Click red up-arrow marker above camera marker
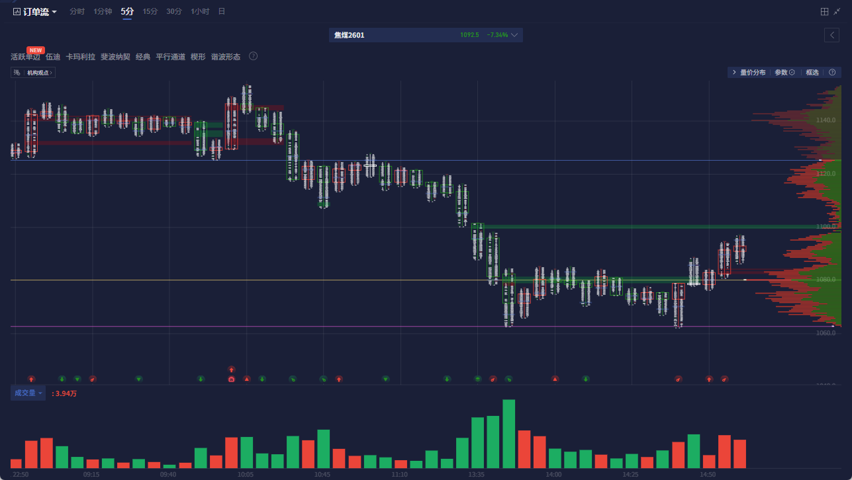This screenshot has height=480, width=852. (x=231, y=370)
